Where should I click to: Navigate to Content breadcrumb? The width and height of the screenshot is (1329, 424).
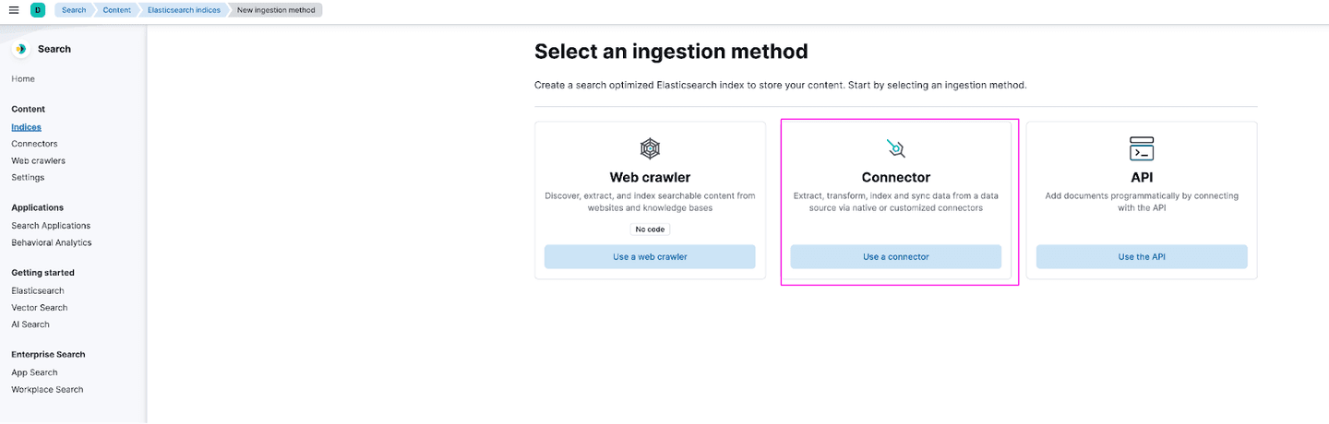tap(116, 10)
